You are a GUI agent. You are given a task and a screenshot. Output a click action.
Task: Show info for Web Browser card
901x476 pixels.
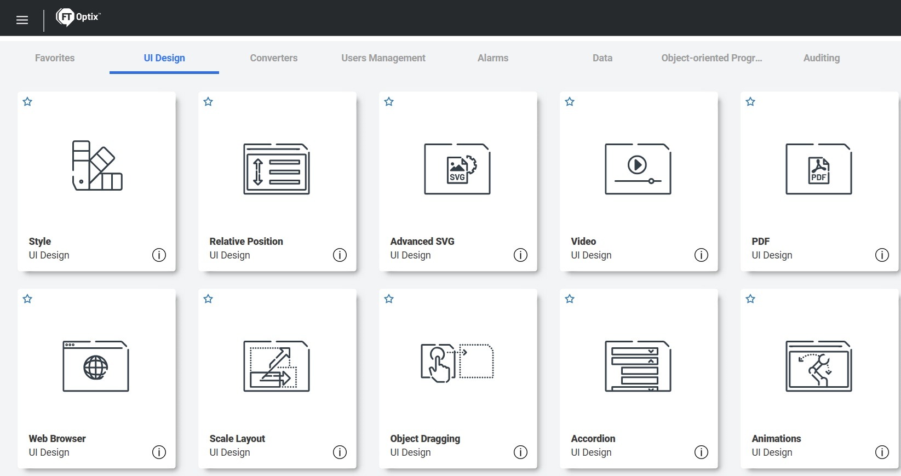pos(159,452)
